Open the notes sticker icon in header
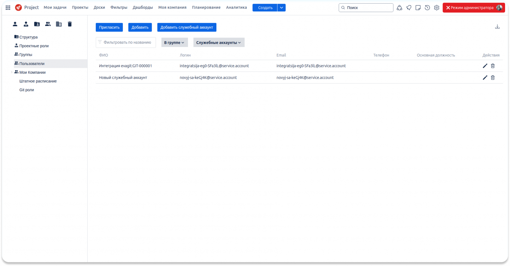Viewport: 510px width, 266px height. pyautogui.click(x=418, y=8)
